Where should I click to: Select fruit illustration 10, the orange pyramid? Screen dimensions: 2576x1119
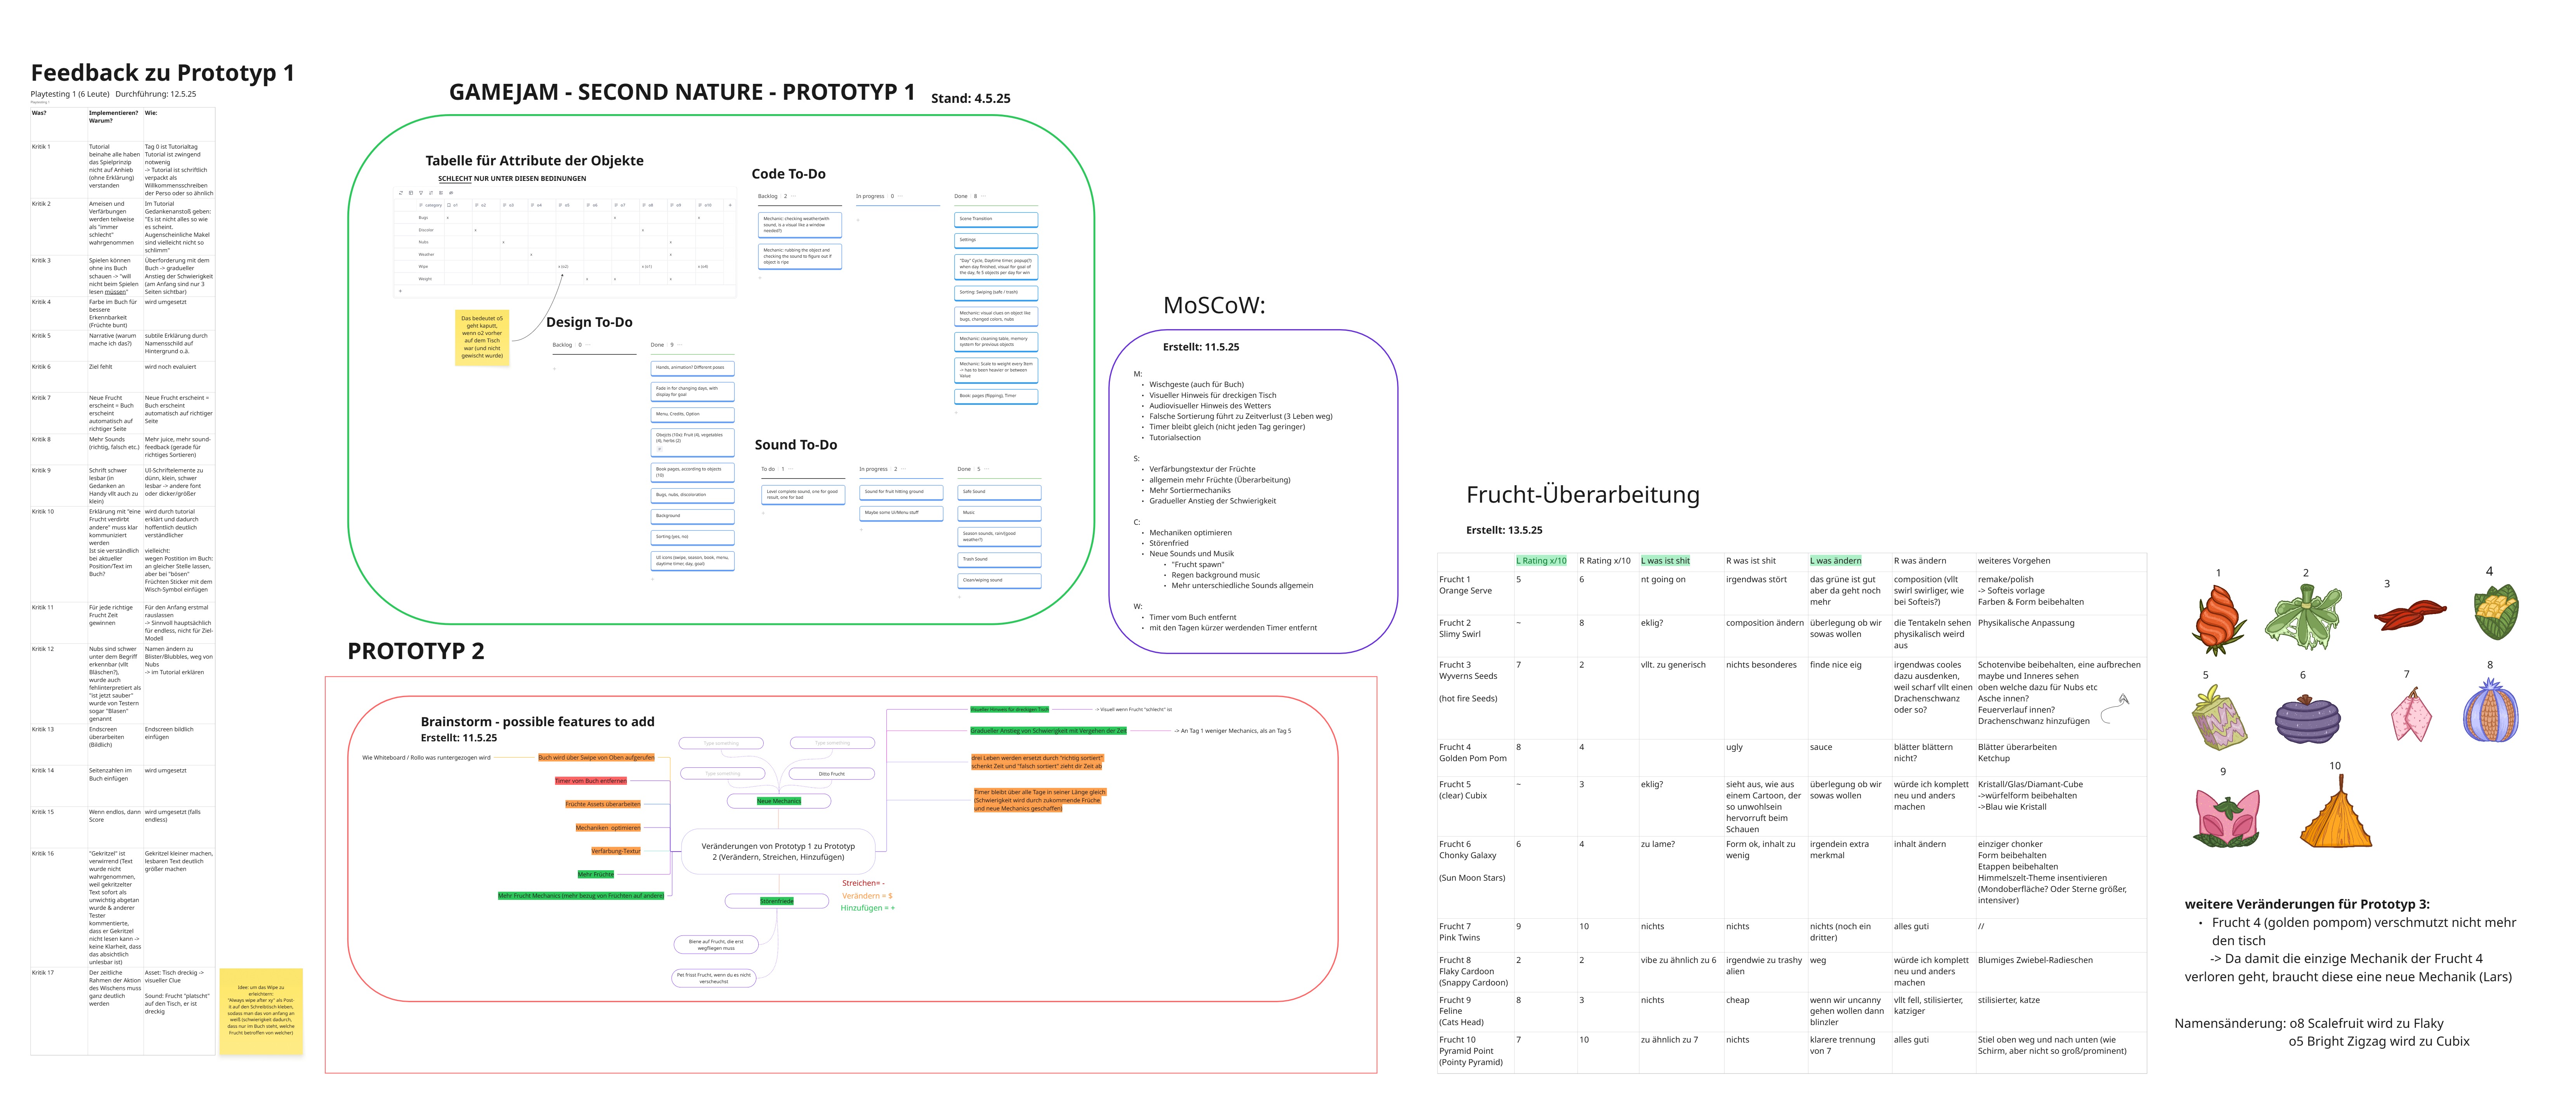pyautogui.click(x=2336, y=811)
